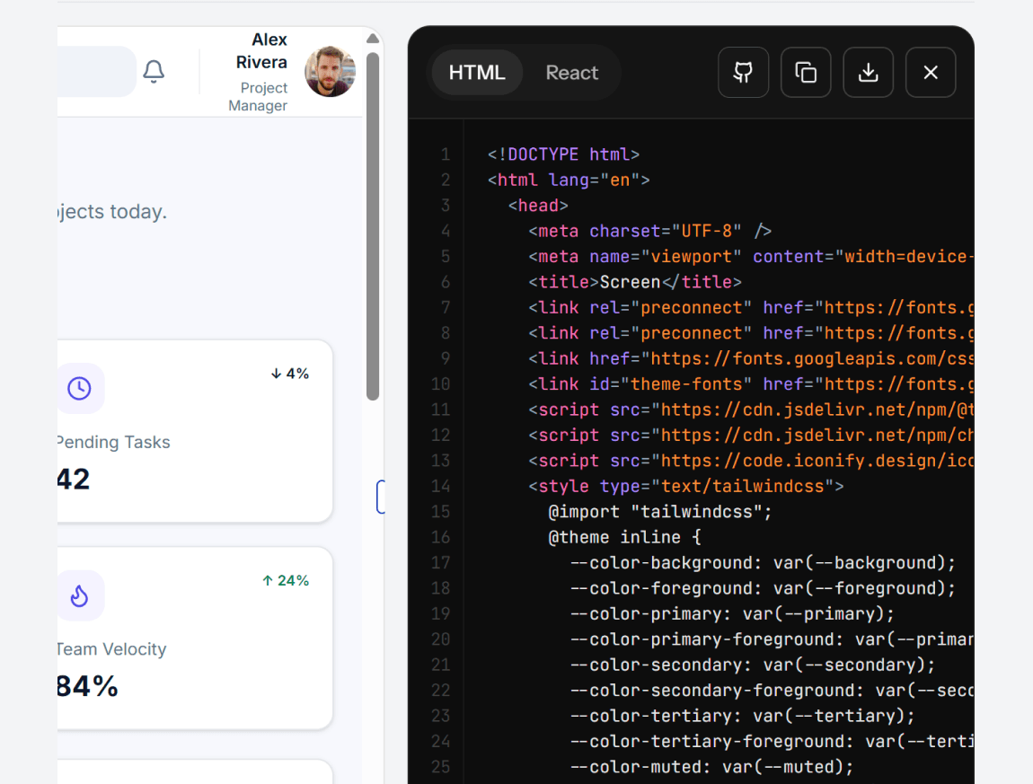Open Alex Rivera's profile avatar

tap(330, 71)
